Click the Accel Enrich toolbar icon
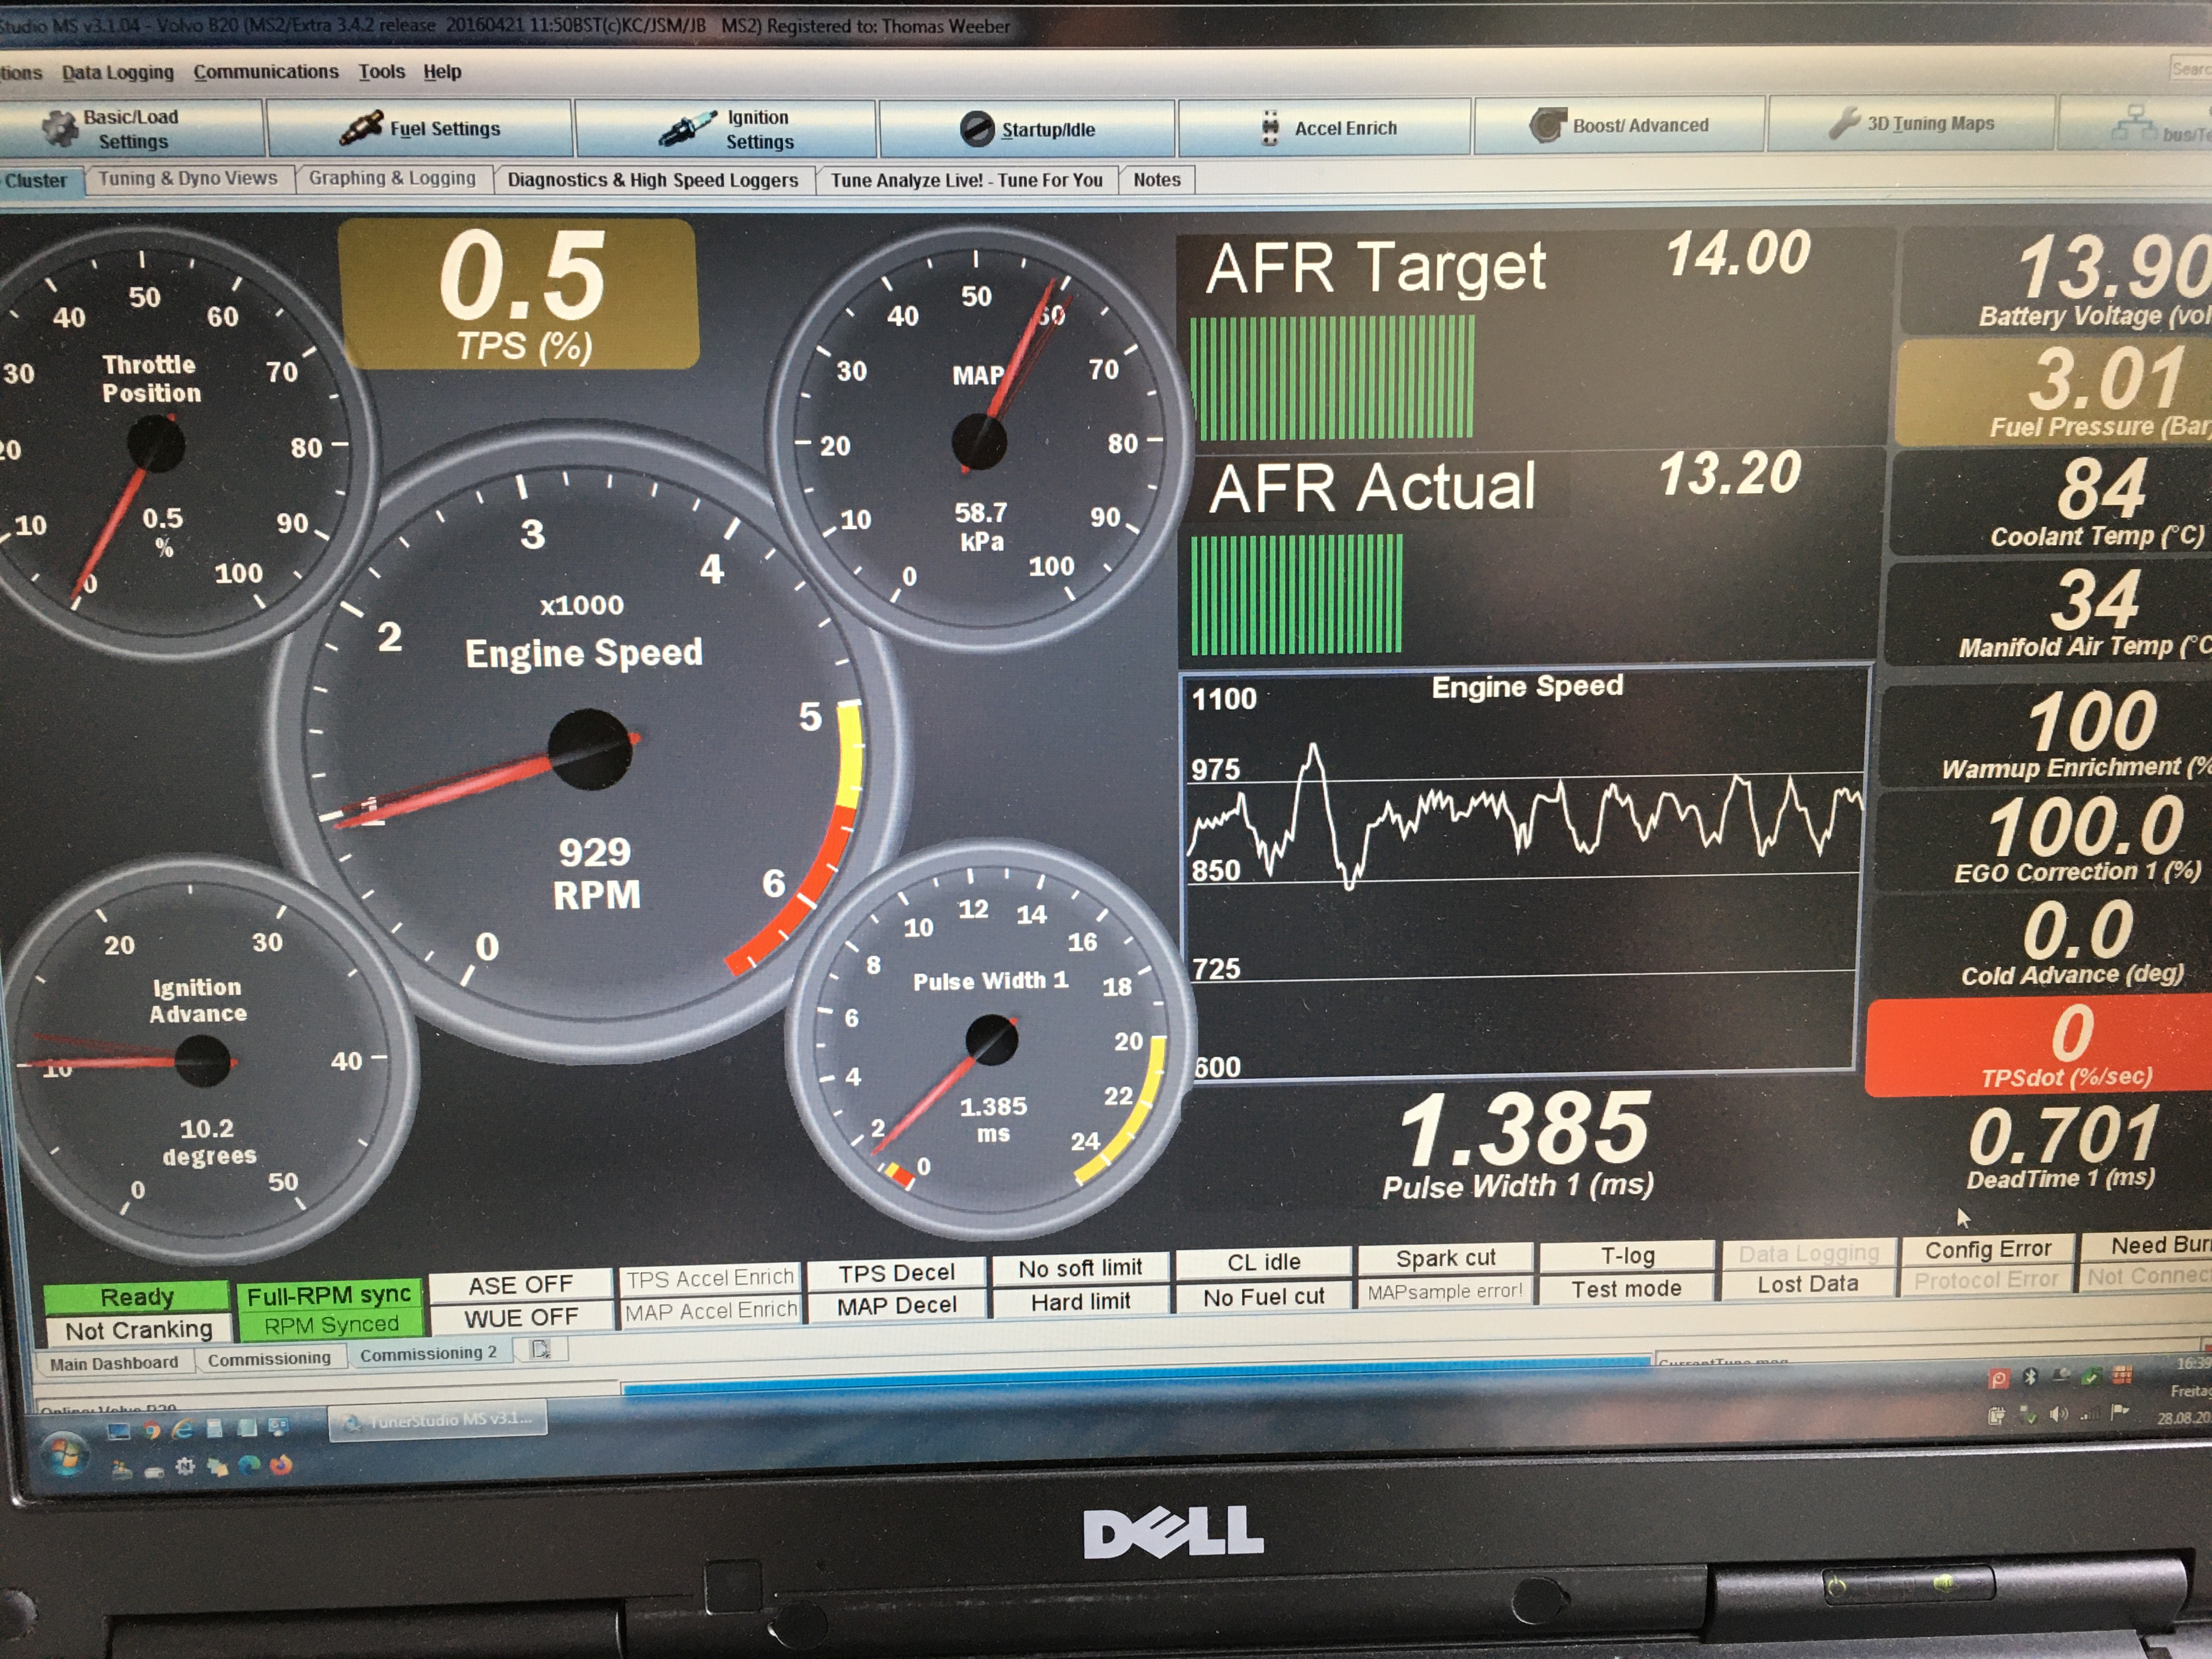Image resolution: width=2212 pixels, height=1659 pixels. (1270, 129)
